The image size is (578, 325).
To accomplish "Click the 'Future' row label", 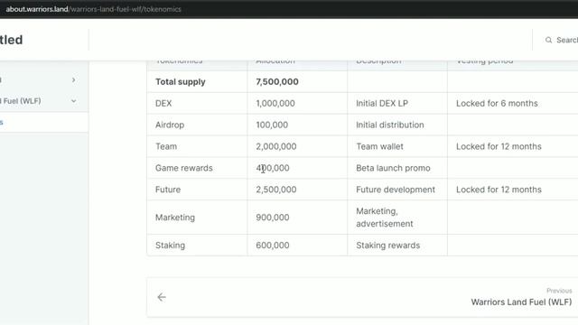I will pos(168,190).
